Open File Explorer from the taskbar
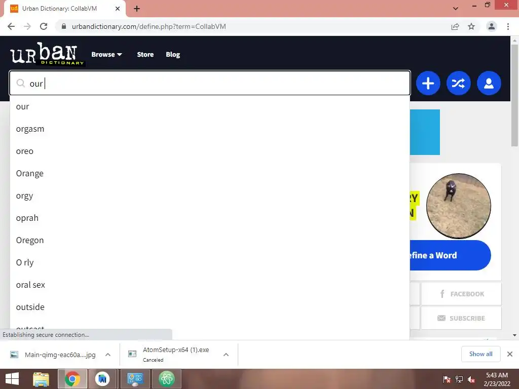 point(41,379)
